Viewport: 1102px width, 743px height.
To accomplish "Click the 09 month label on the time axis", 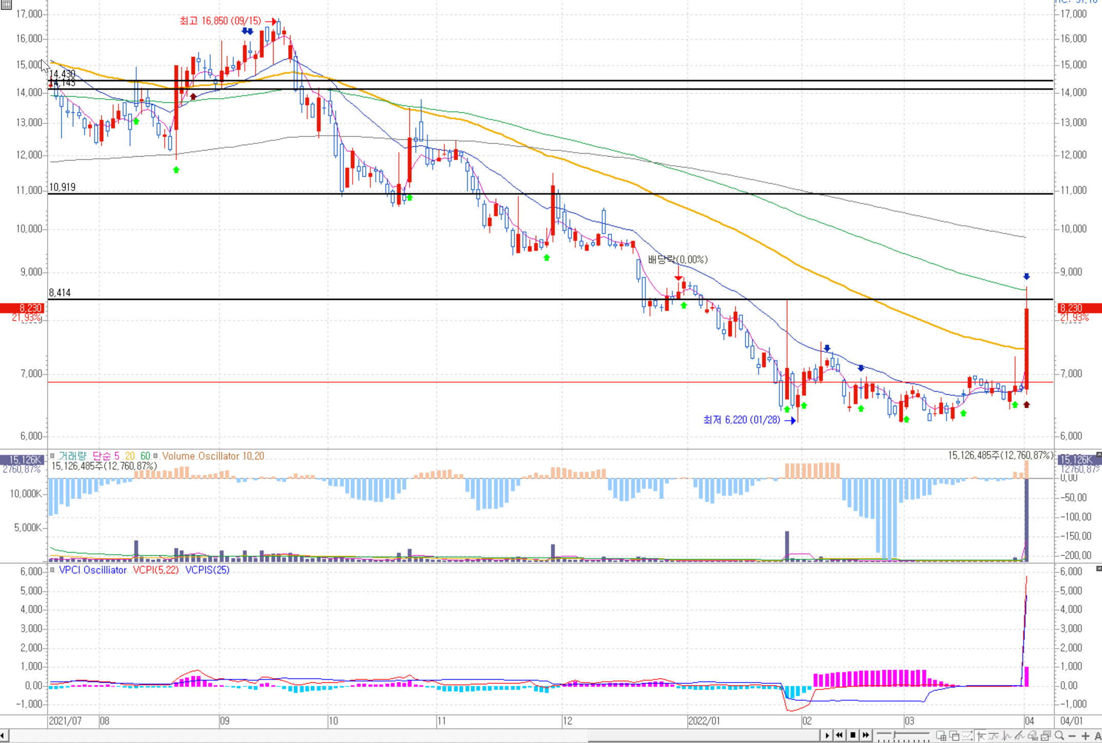I will pyautogui.click(x=224, y=721).
